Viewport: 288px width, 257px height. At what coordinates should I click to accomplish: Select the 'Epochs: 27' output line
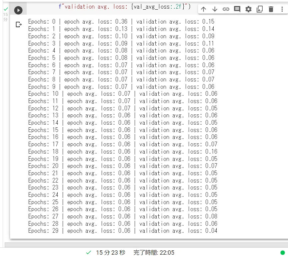[x=123, y=216]
